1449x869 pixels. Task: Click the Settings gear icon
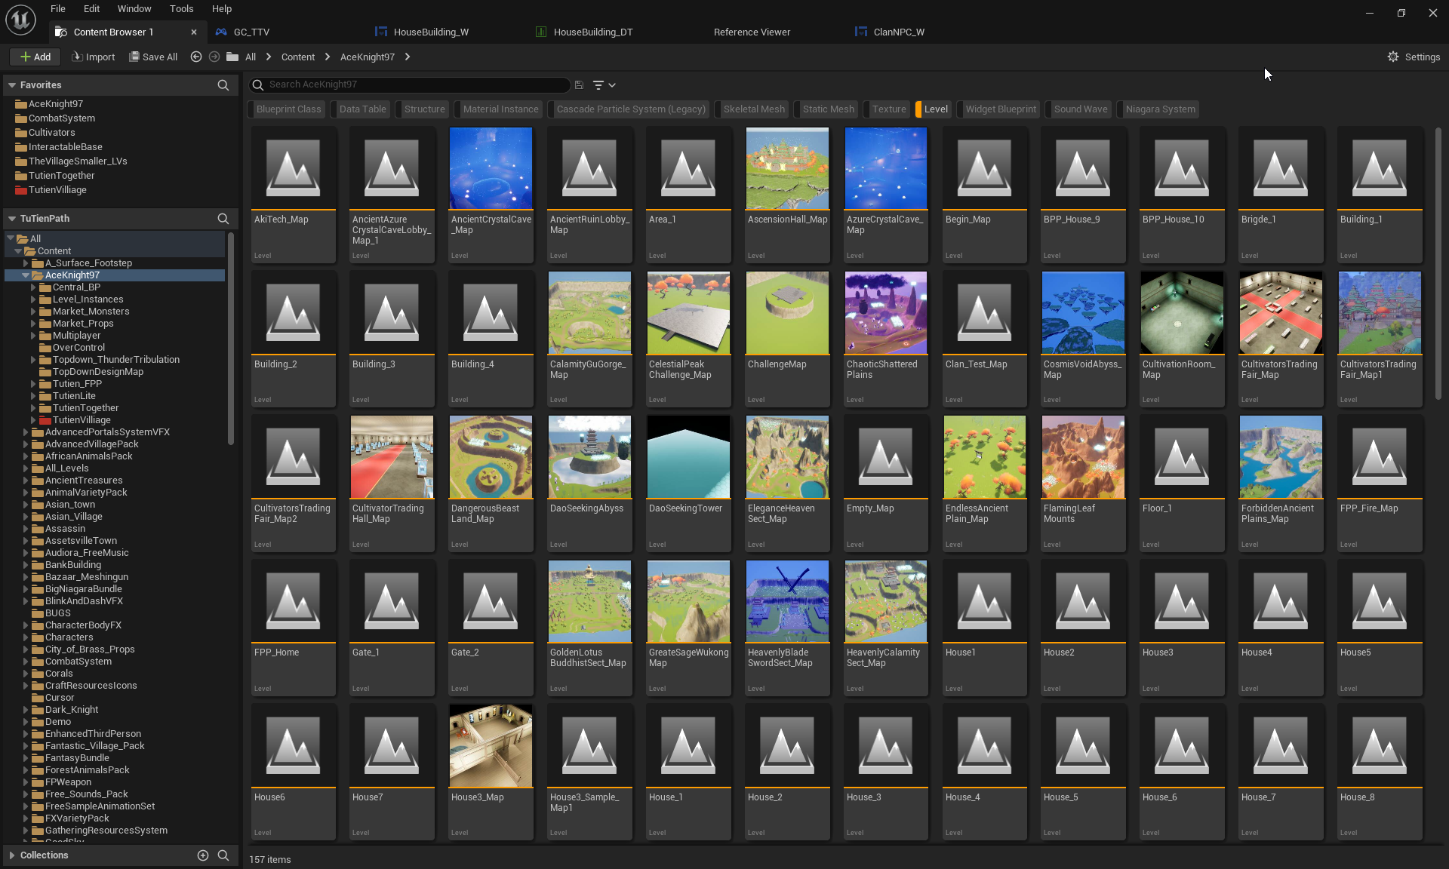[x=1393, y=57]
